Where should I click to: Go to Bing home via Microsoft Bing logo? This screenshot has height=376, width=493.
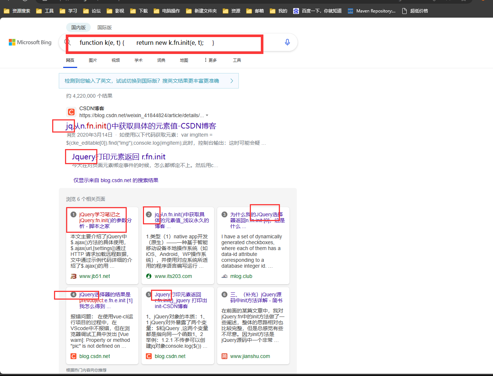pos(30,42)
